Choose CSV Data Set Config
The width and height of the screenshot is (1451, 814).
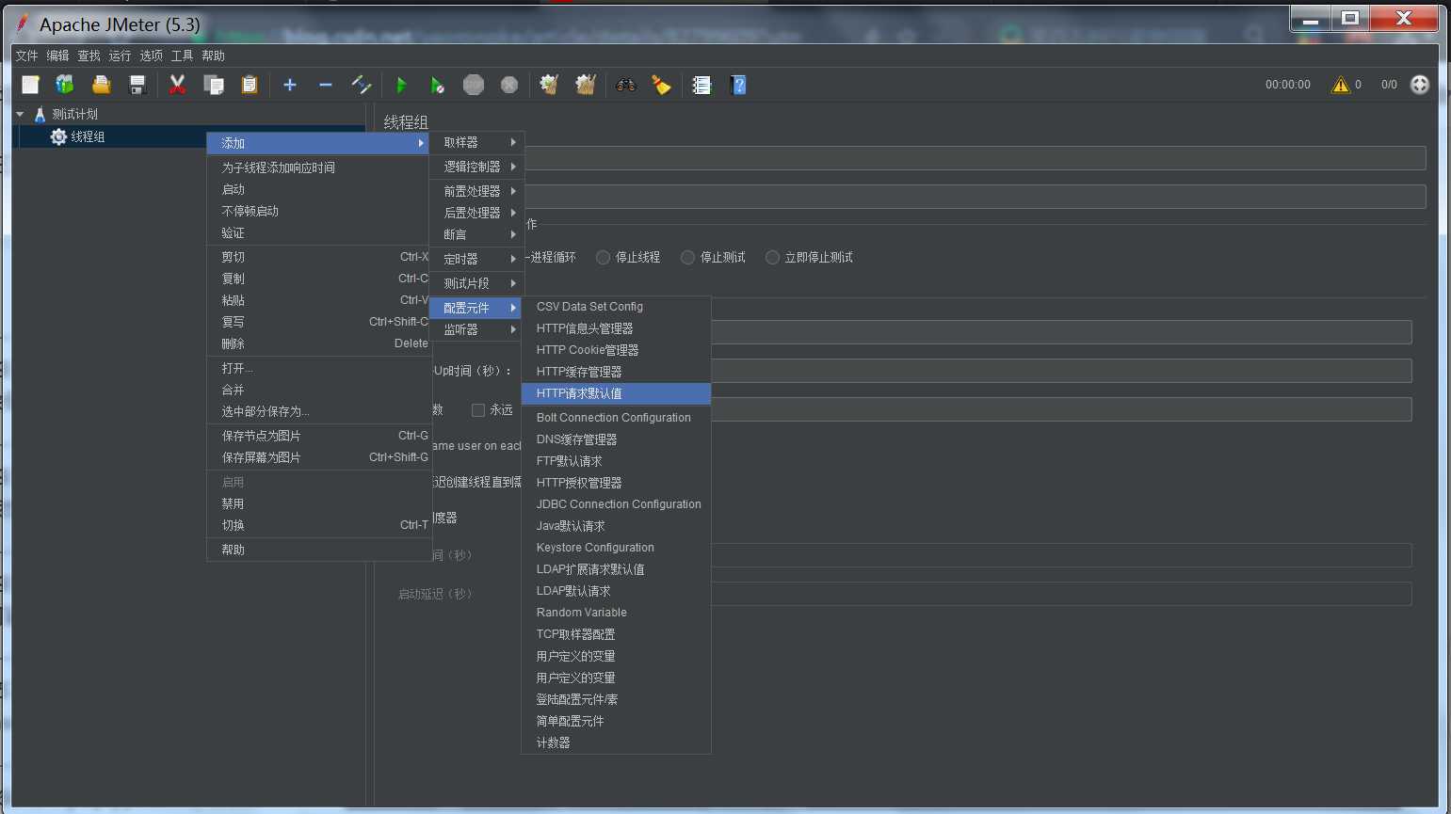click(616, 307)
